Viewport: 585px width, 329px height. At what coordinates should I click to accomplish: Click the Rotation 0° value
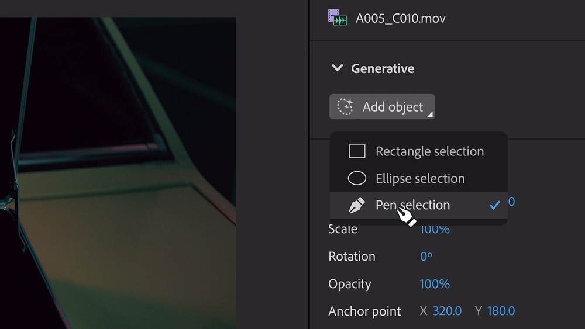pyautogui.click(x=426, y=257)
